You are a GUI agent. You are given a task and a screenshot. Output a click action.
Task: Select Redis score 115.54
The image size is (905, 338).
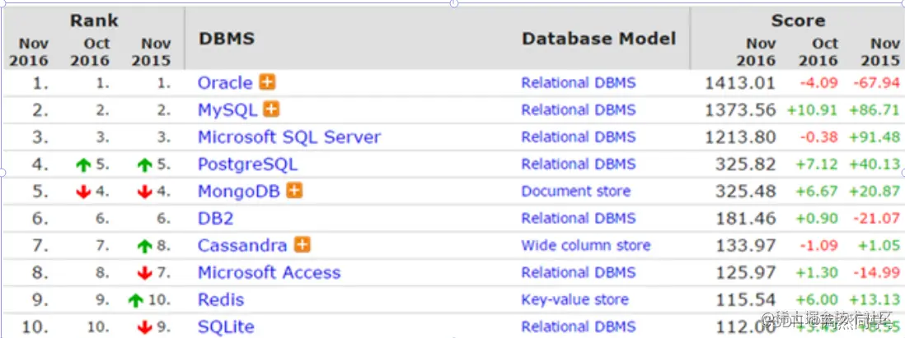point(746,299)
